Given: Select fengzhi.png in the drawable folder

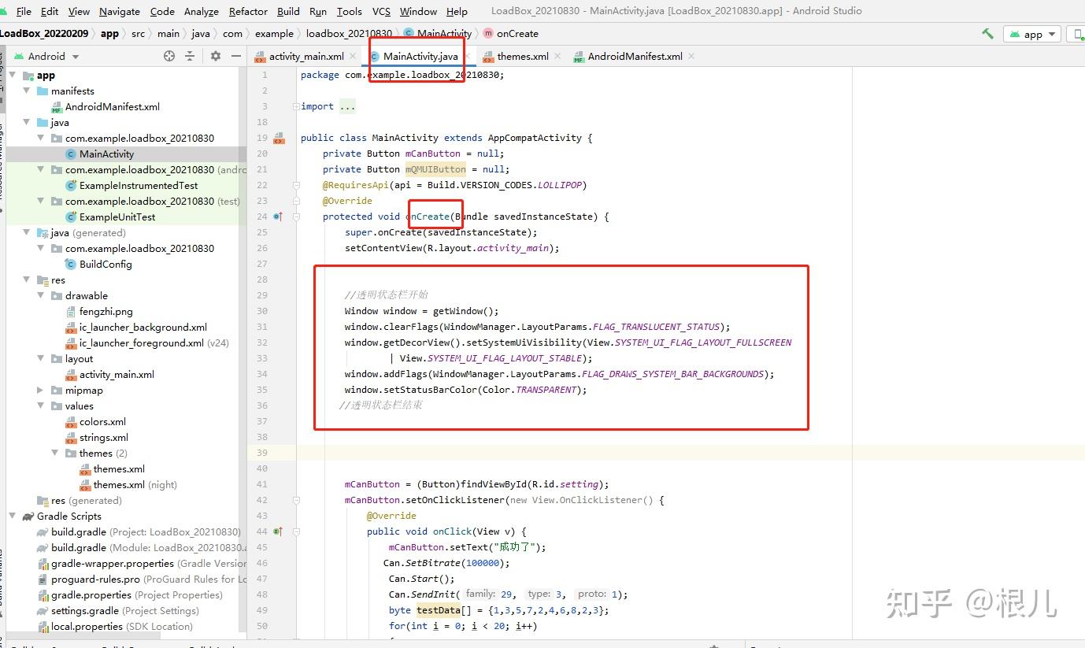Looking at the screenshot, I should coord(106,312).
